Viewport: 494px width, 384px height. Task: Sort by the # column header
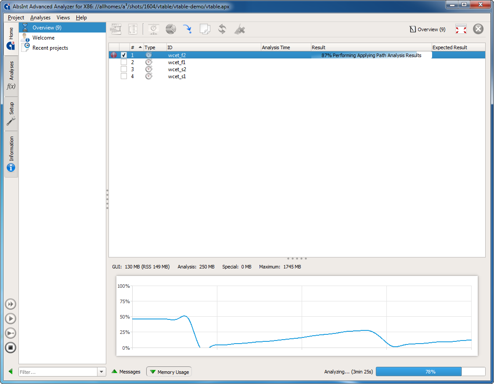click(x=137, y=47)
